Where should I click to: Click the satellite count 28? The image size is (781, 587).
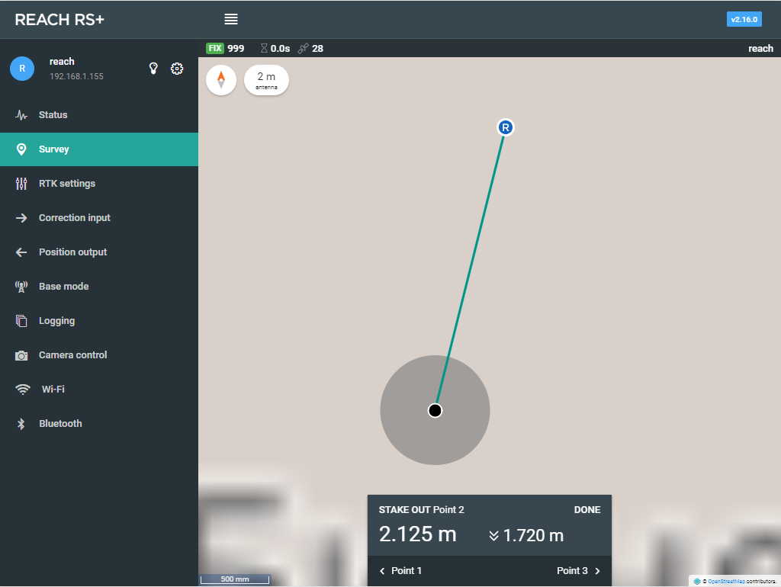point(318,48)
